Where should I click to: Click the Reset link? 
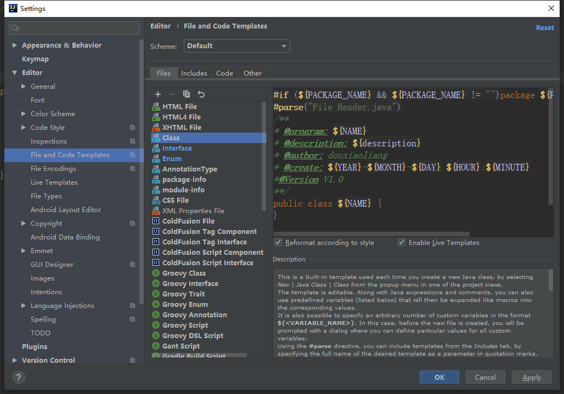click(545, 27)
